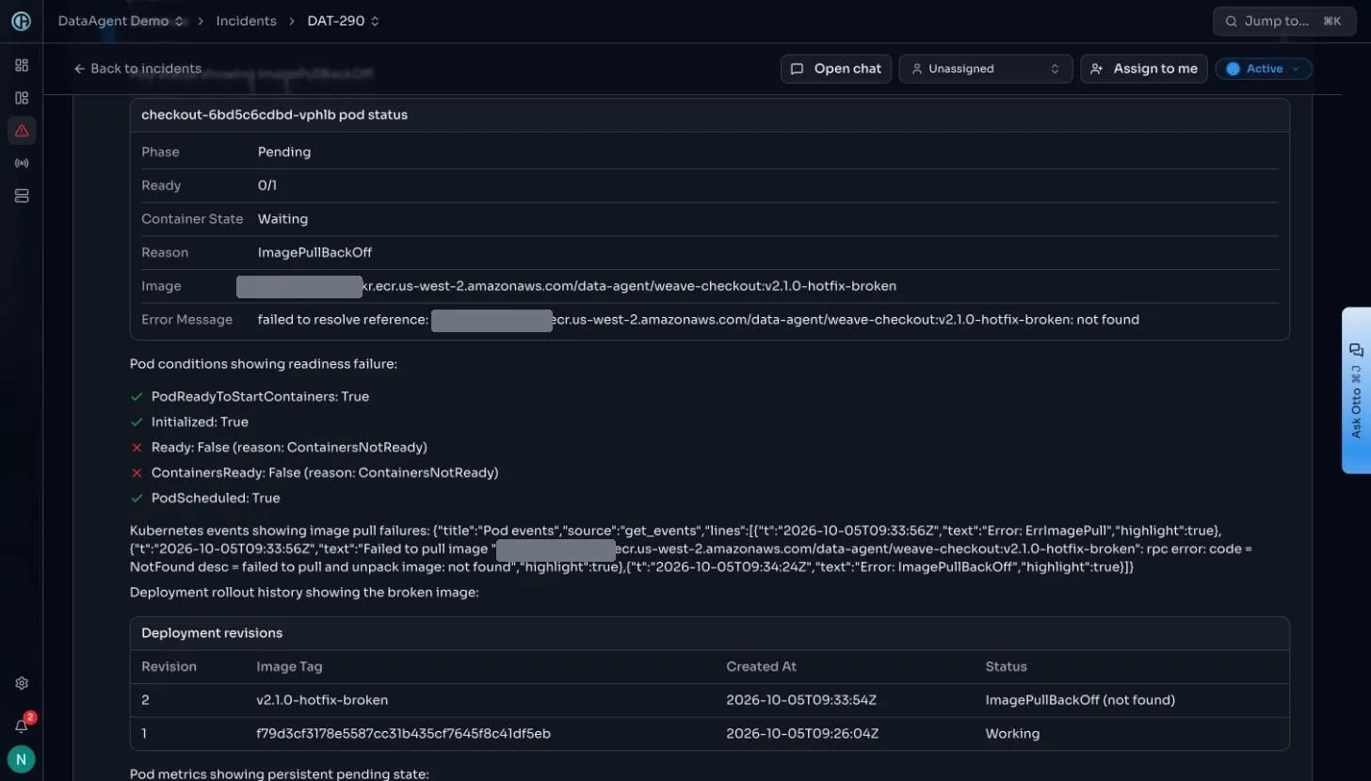Click ContainersReady: False condition line
Image resolution: width=1371 pixels, height=781 pixels.
pyautogui.click(x=325, y=472)
